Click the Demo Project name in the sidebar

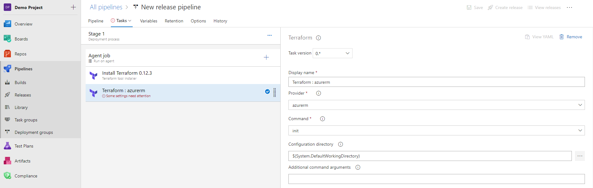pos(29,7)
